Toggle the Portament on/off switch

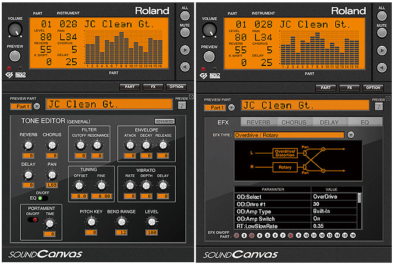pos(33,219)
